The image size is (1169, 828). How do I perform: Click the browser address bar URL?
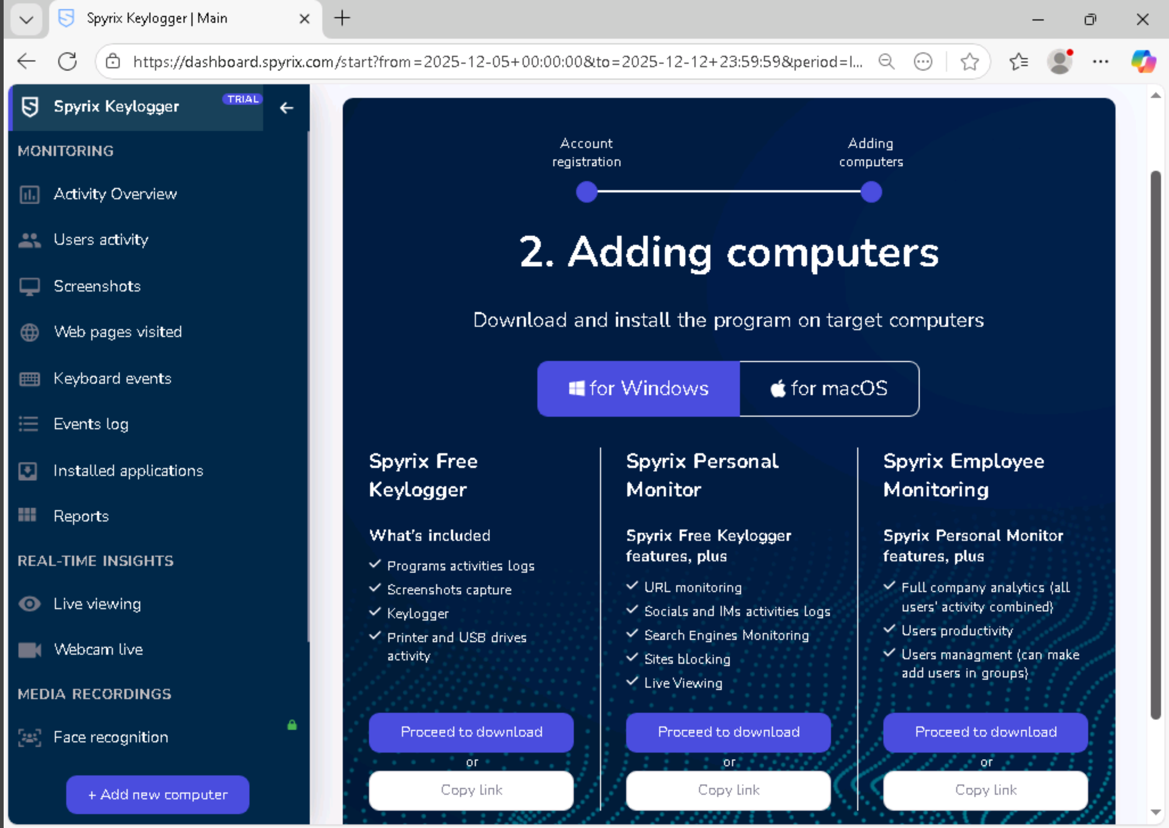498,61
